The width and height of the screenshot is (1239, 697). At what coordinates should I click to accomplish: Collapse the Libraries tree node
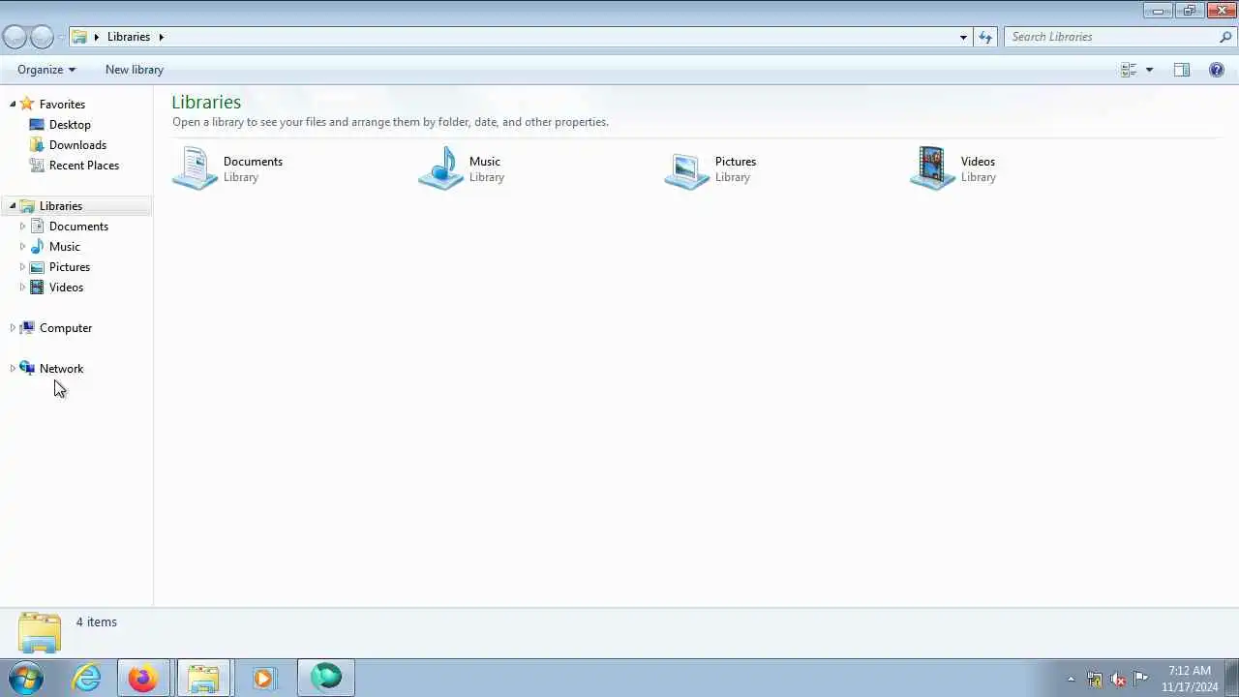pyautogui.click(x=13, y=205)
